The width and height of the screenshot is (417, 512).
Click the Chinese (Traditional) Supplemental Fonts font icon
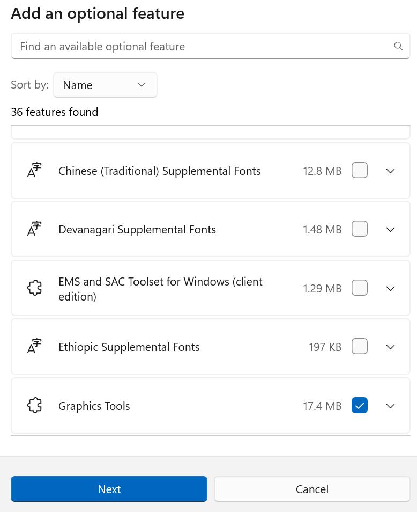[x=34, y=171]
